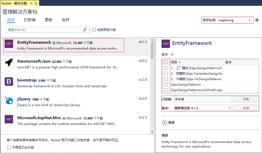Select the EntityFramework package title
The image size is (262, 153).
[34, 42]
